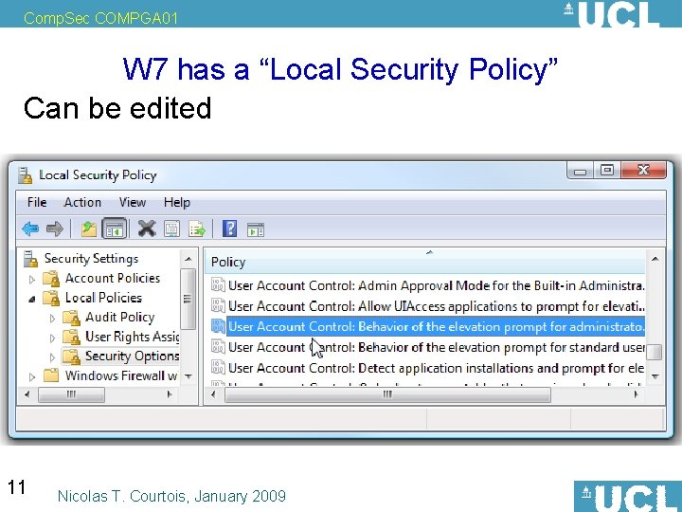This screenshot has height=512, width=682.
Task: Click policy icon beside Allow UIAccess applications
Action: click(x=218, y=305)
